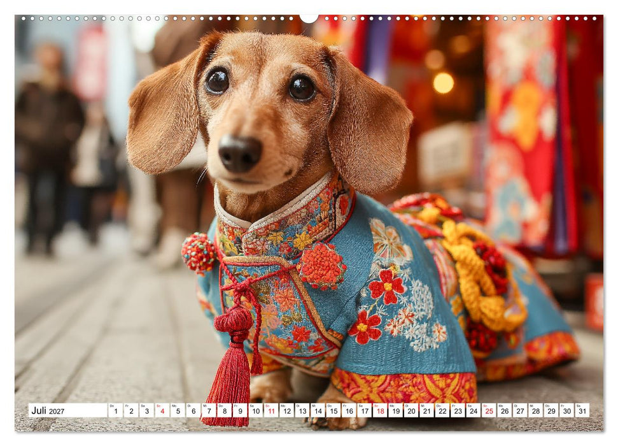This screenshot has width=618, height=446.
Task: Click date cell 28
Action: [536, 410]
